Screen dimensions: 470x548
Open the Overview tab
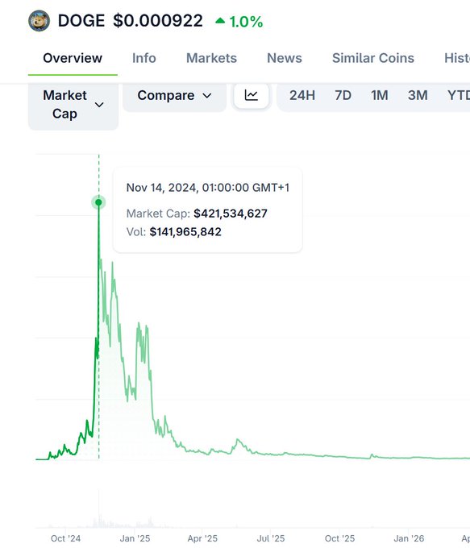pyautogui.click(x=73, y=58)
